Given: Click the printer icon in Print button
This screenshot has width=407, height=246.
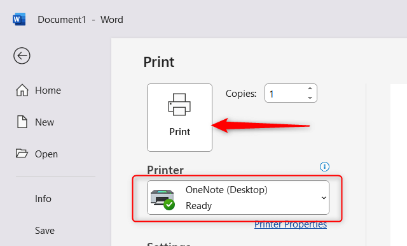Looking at the screenshot, I should [x=179, y=105].
